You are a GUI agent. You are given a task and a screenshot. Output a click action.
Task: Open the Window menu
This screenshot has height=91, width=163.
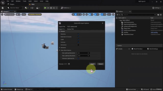[18, 1]
